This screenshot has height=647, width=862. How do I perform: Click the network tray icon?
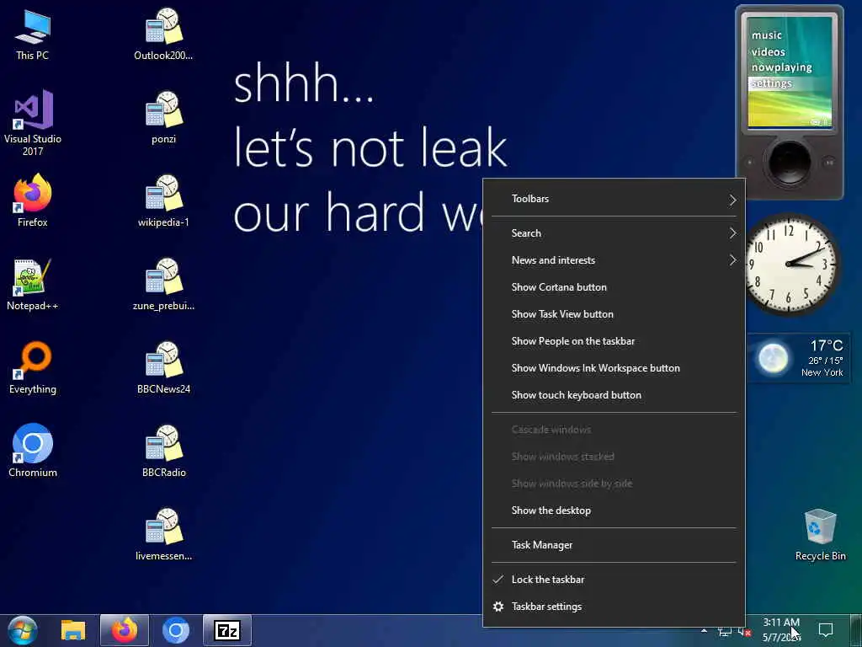point(725,632)
